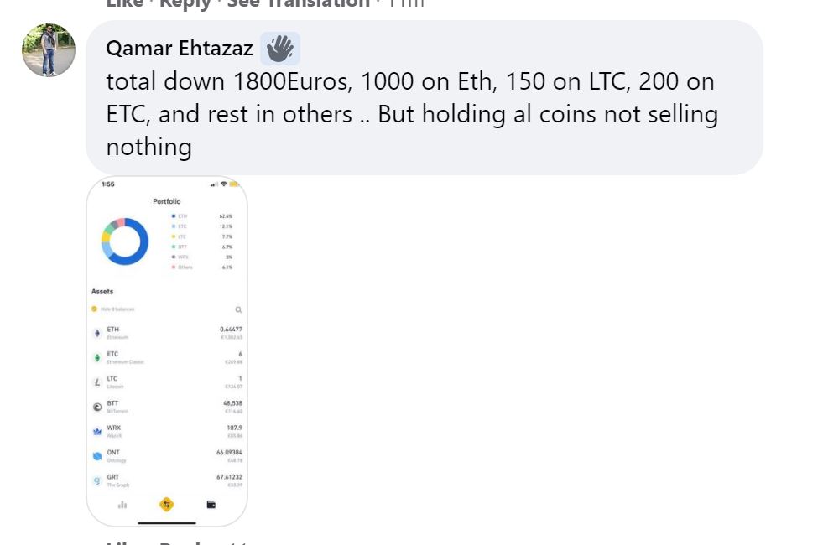Select the ETC Ethereum Classic icon
The image size is (823, 545).
click(97, 358)
